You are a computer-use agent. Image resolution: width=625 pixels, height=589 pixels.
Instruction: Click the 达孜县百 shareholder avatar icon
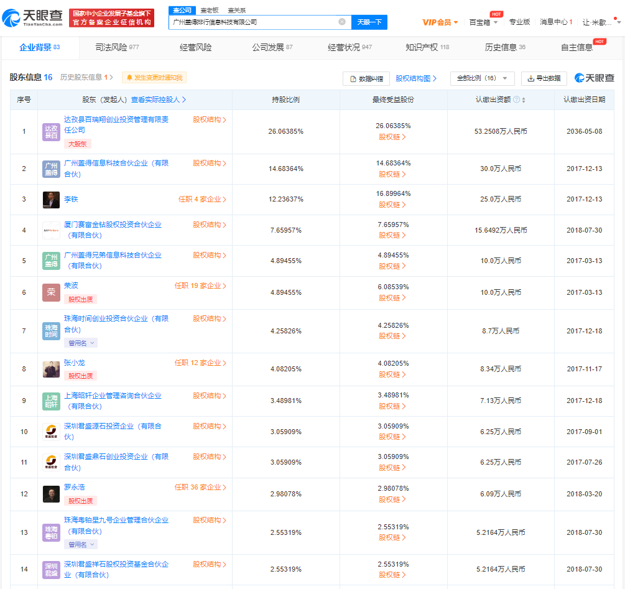pyautogui.click(x=51, y=132)
